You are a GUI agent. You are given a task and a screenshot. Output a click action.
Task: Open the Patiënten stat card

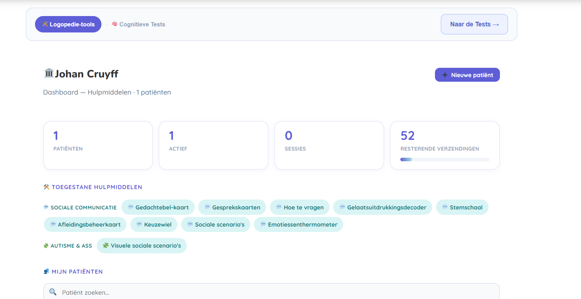pyautogui.click(x=98, y=145)
